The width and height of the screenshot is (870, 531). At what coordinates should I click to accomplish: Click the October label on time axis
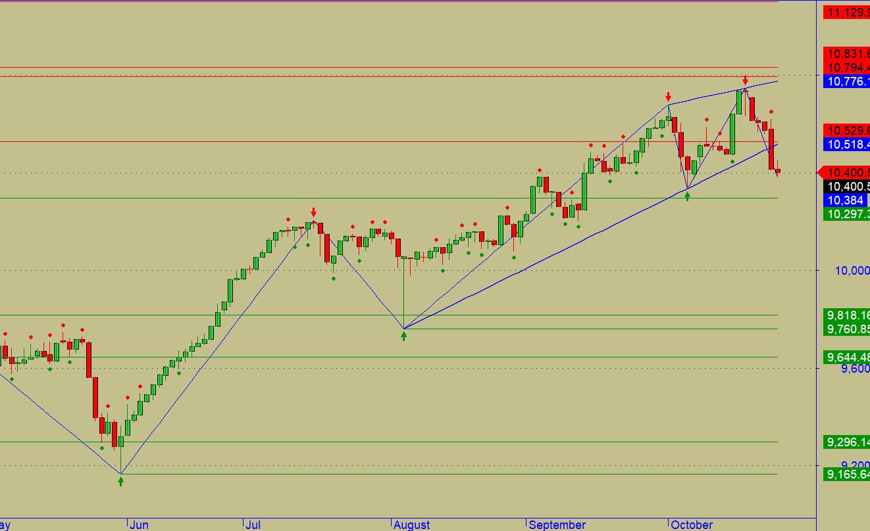[692, 524]
